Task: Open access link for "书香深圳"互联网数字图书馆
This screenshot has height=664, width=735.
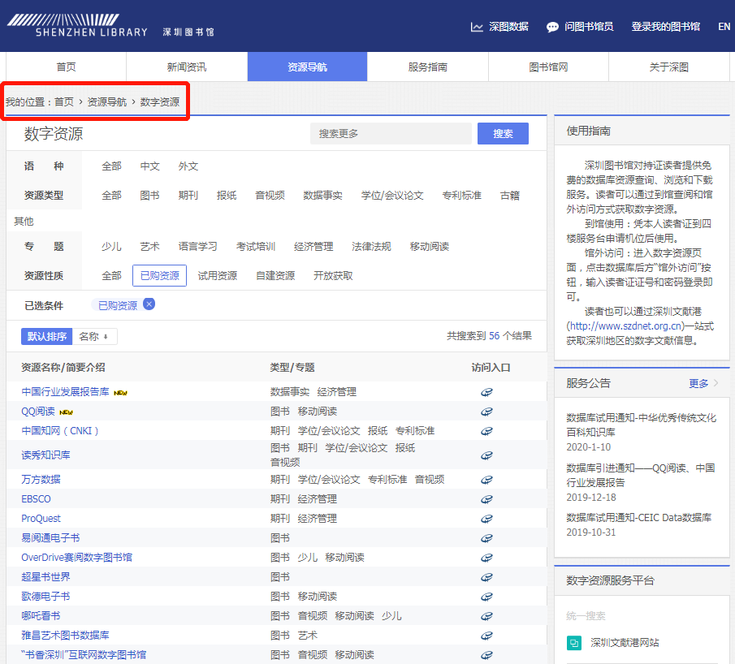Action: [x=486, y=655]
